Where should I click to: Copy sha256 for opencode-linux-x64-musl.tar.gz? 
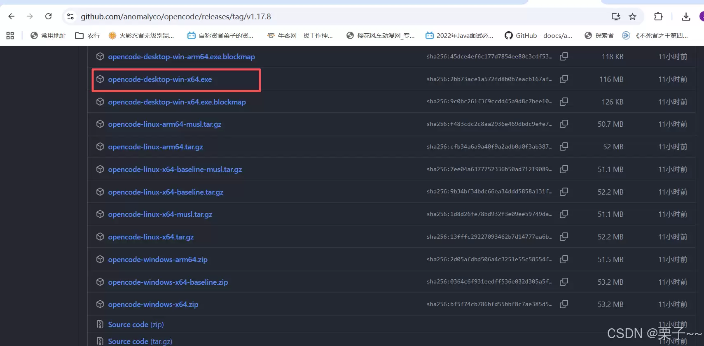coord(564,214)
